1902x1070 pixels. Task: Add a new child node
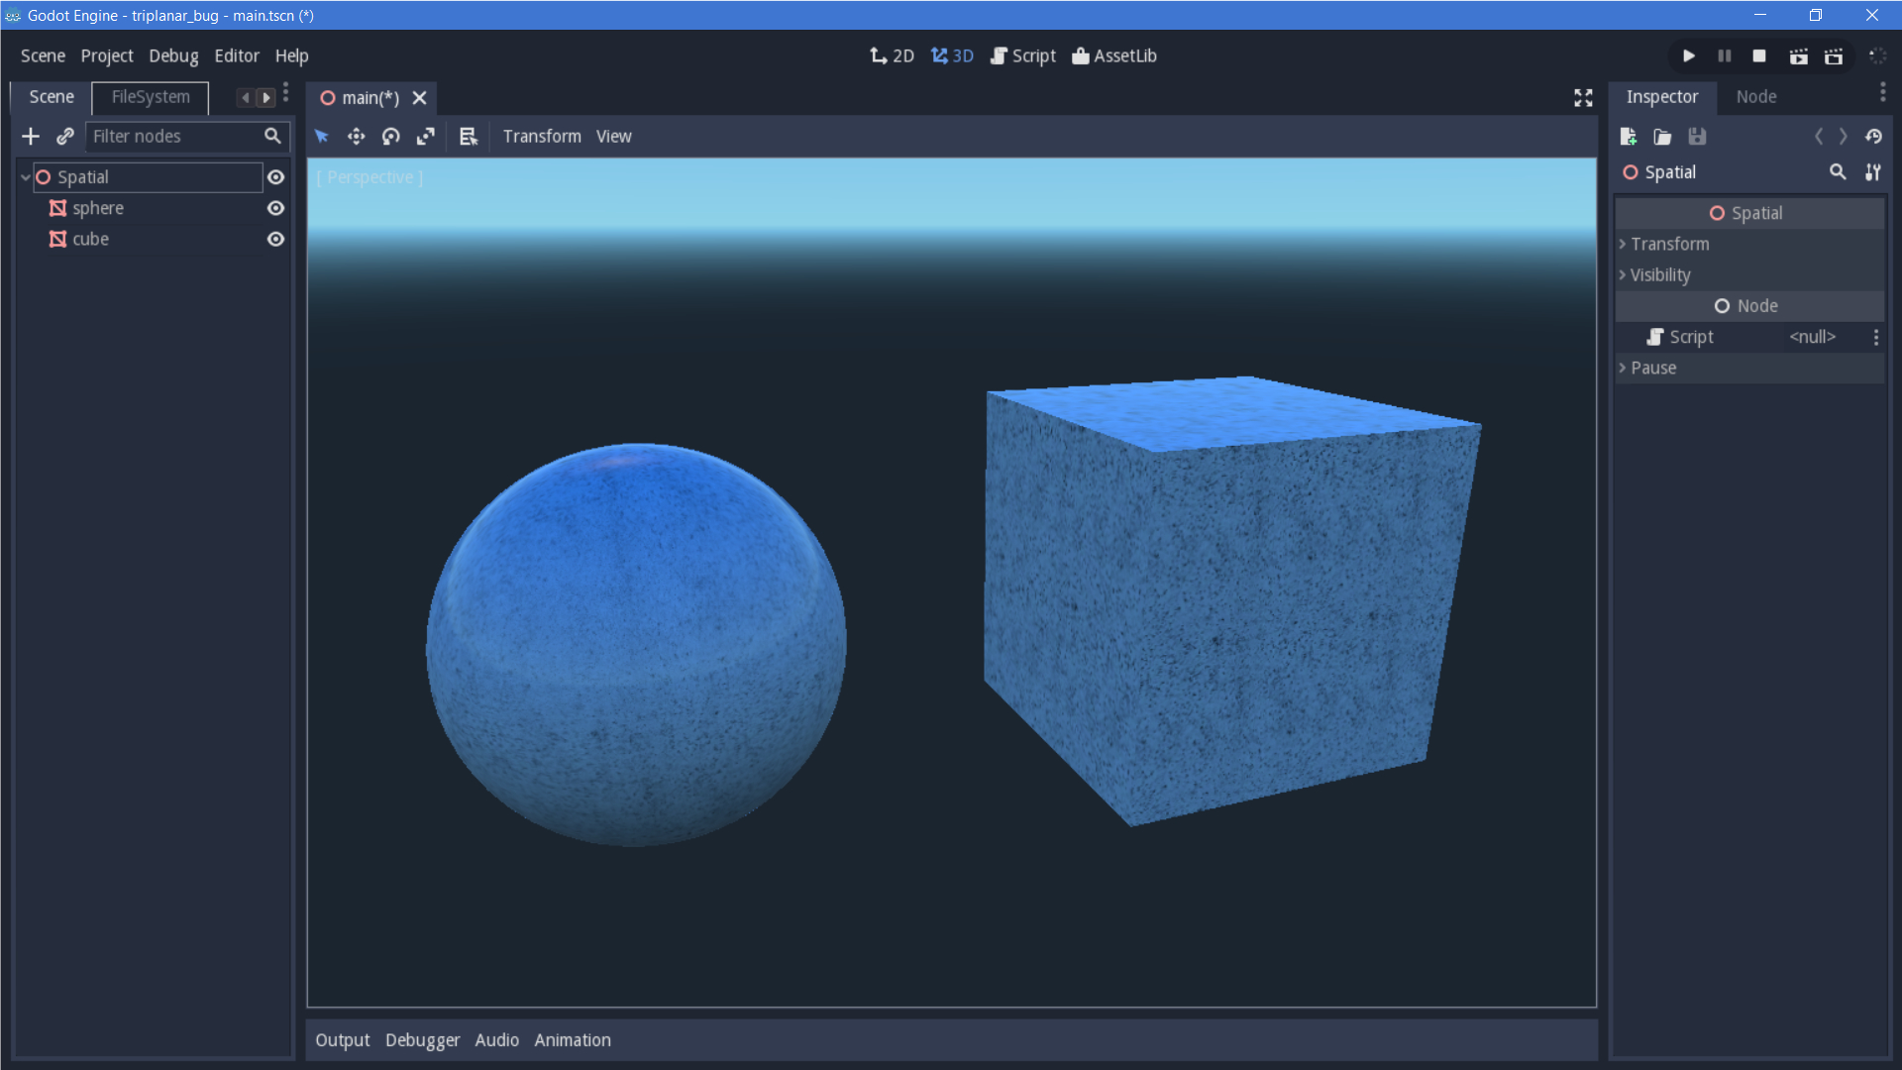pos(31,136)
